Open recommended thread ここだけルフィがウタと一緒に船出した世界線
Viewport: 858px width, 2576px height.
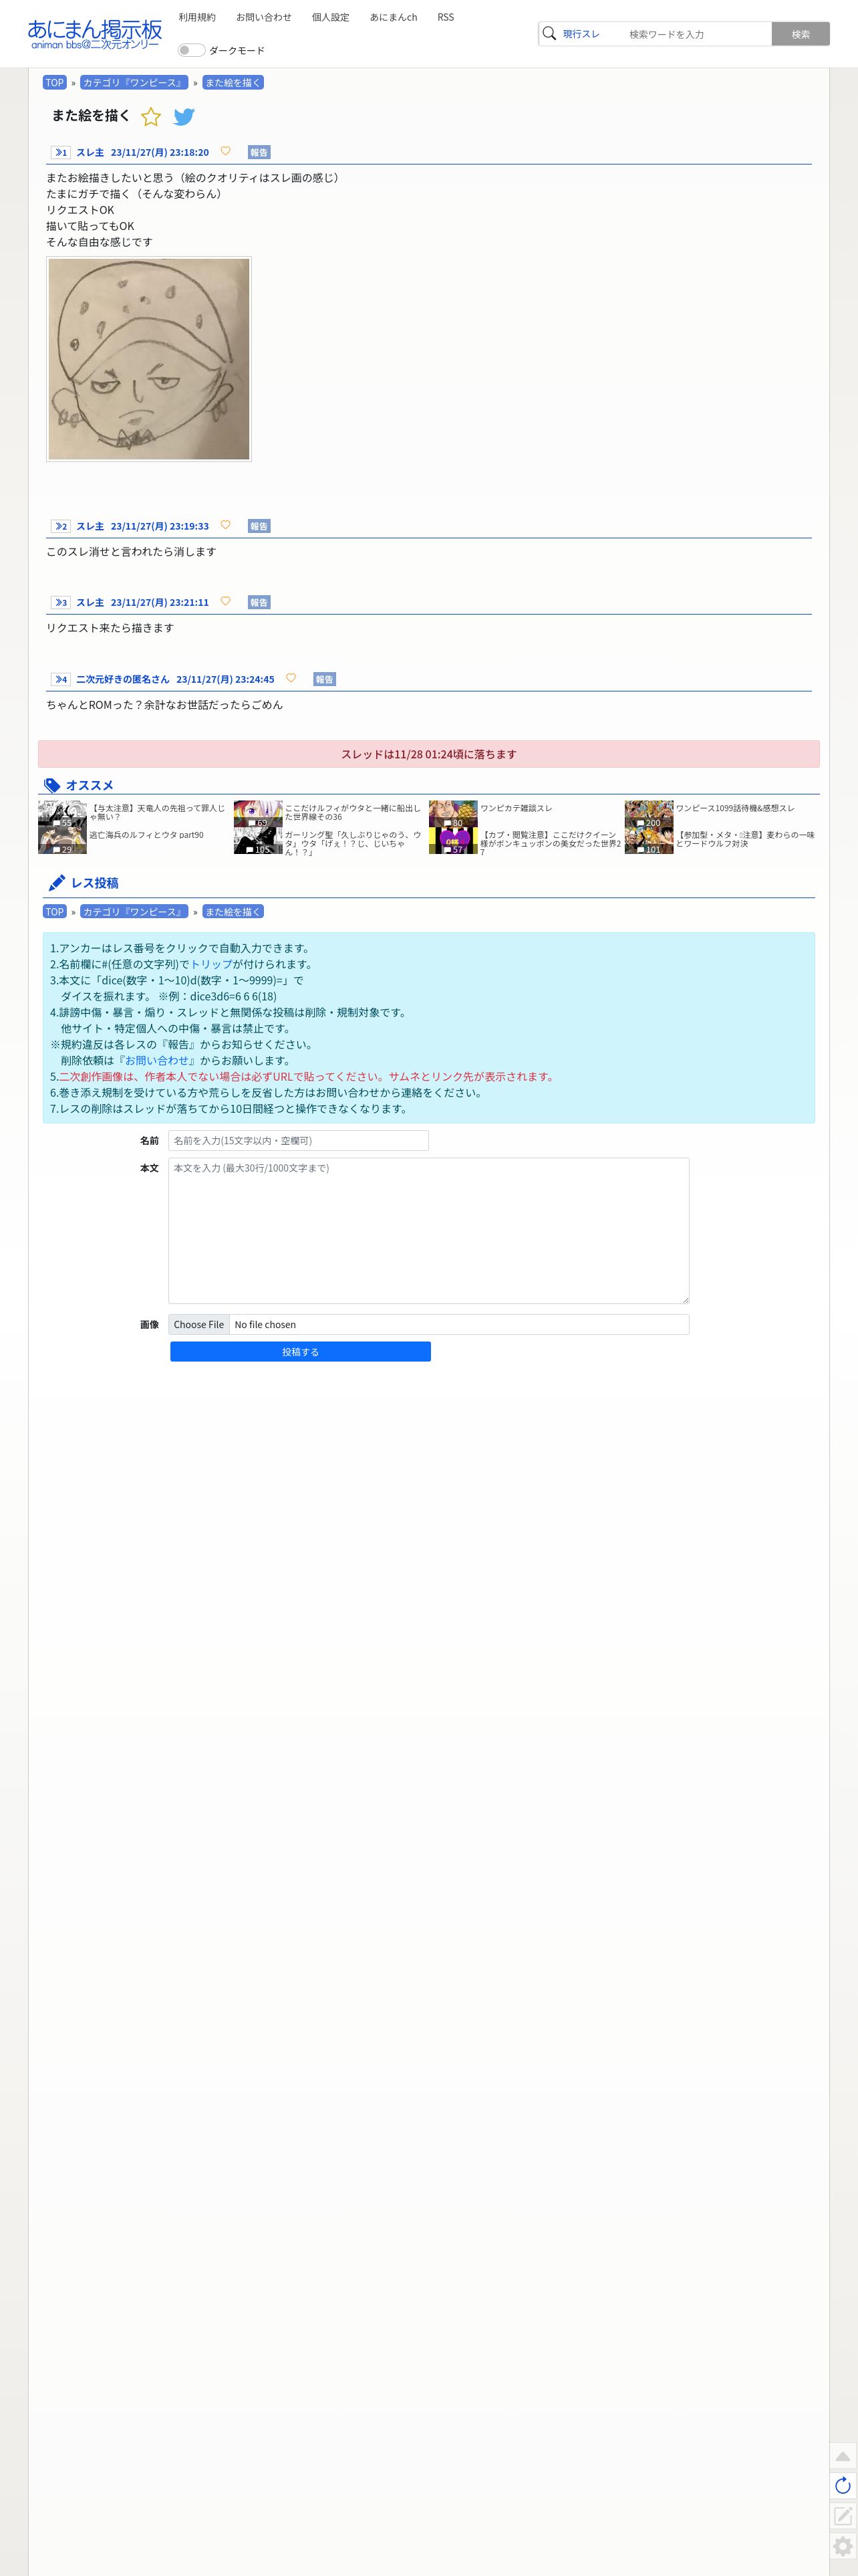[x=353, y=812]
